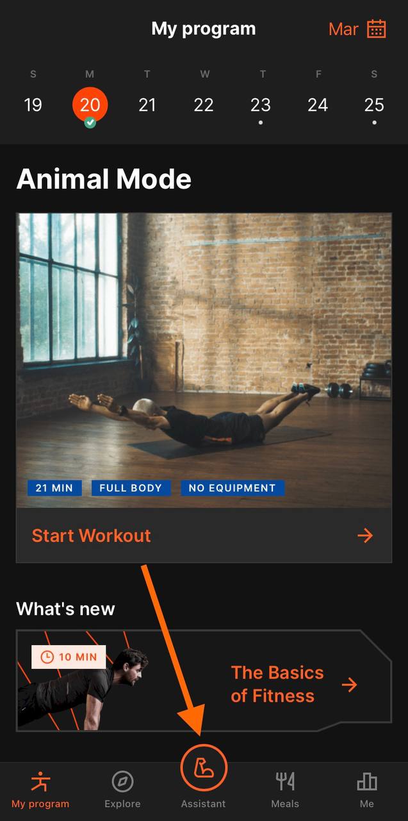408x821 pixels.
Task: Select Thursday 23 in the week strip
Action: click(260, 105)
